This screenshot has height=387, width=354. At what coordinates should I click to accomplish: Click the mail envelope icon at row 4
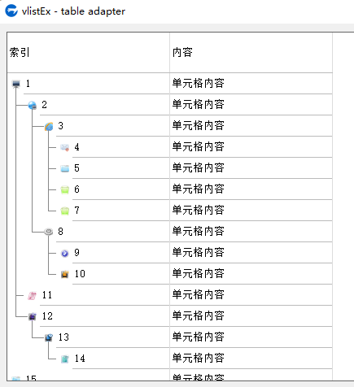click(x=65, y=147)
